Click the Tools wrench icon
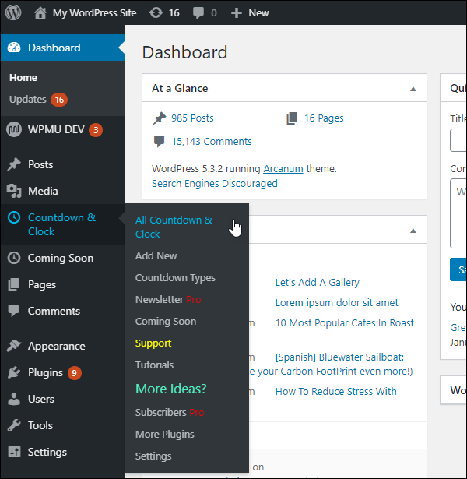467x479 pixels. 14,425
